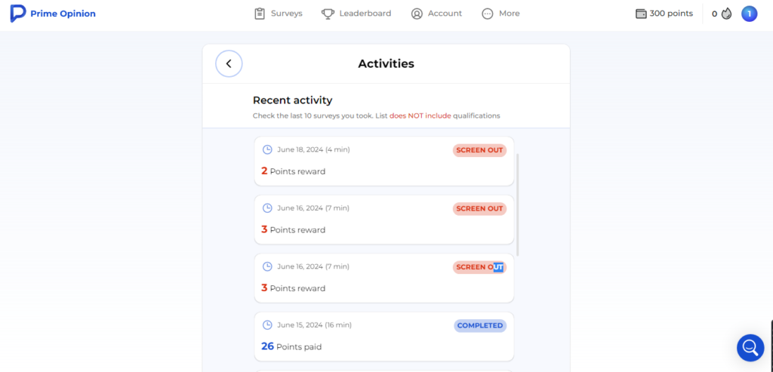Open the 2 Points reward activity card
Screen dimensions: 773x372
pyautogui.click(x=384, y=161)
